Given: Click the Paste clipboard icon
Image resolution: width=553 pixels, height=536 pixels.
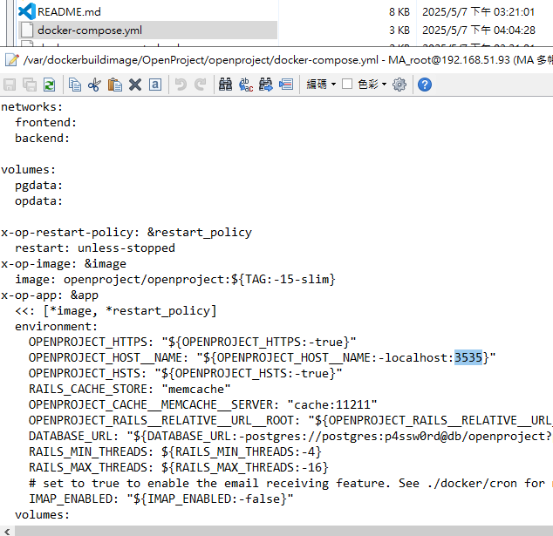Looking at the screenshot, I should 114,85.
